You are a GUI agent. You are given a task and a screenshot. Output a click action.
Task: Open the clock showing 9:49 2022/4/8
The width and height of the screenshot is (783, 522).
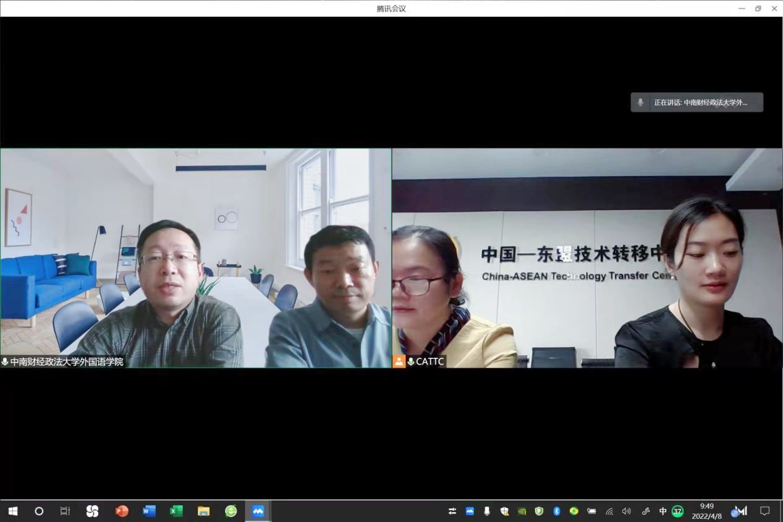tap(707, 511)
